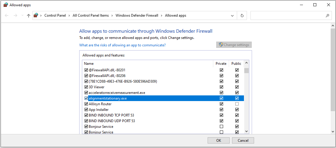This screenshot has width=336, height=148.
Task: Click the firewall icon in the address bar
Action: [x=36, y=15]
